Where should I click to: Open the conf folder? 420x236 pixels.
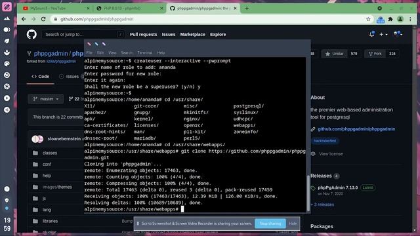point(47,165)
